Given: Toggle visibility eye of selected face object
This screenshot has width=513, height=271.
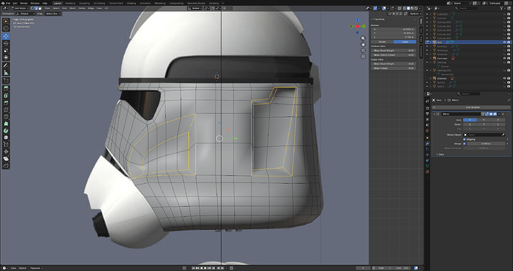Looking at the screenshot, I should 504,42.
